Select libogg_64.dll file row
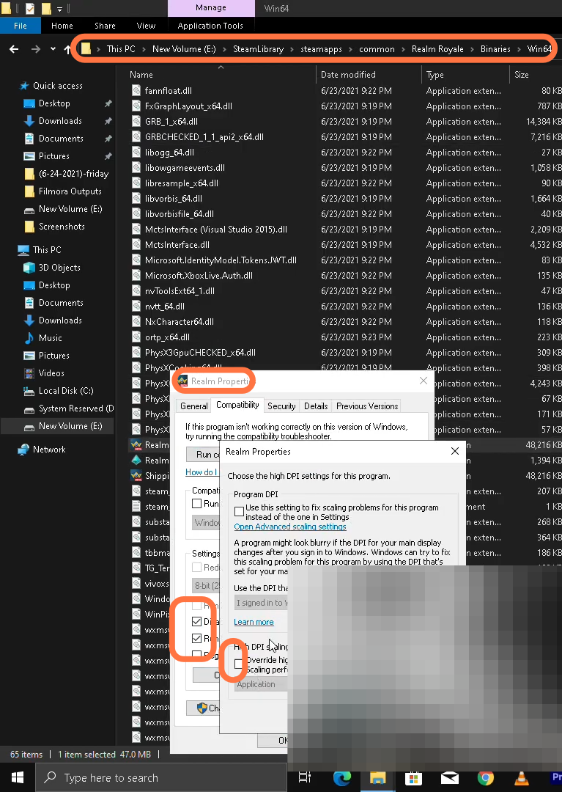Image resolution: width=562 pixels, height=792 pixels. (169, 153)
